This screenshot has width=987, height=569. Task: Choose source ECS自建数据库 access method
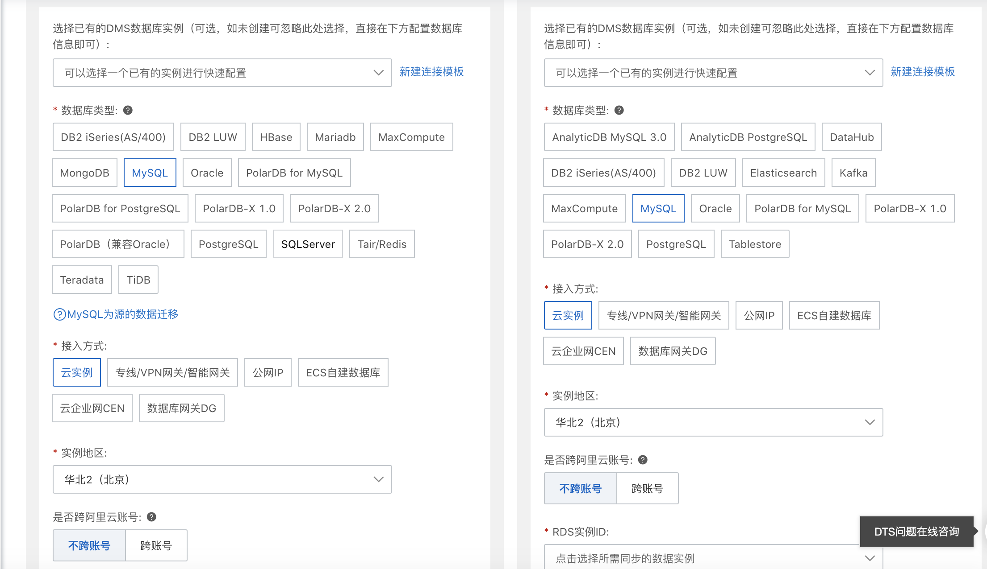pyautogui.click(x=343, y=372)
